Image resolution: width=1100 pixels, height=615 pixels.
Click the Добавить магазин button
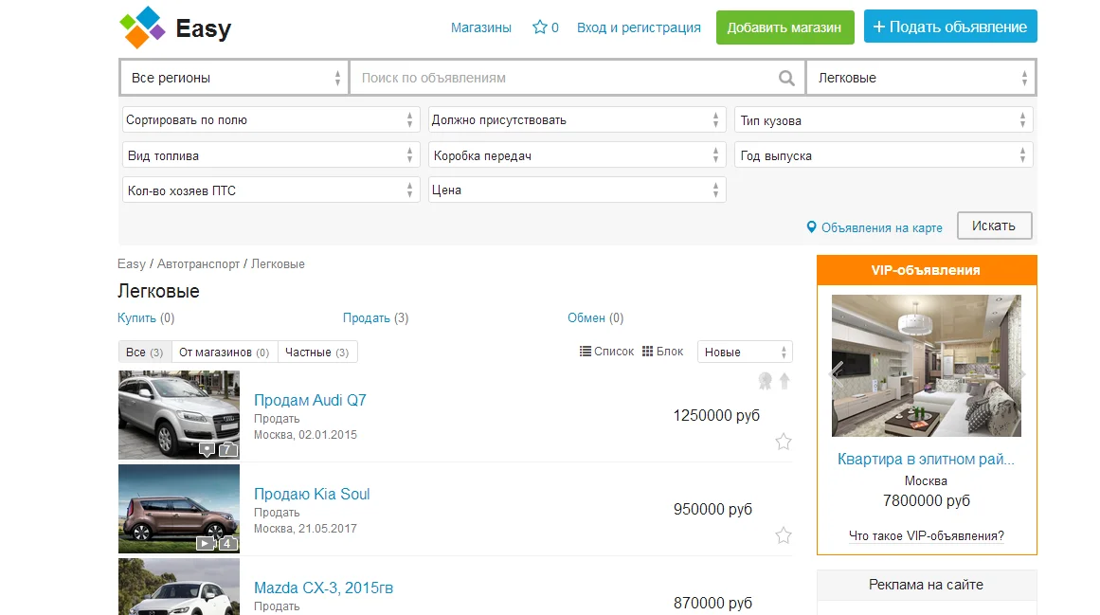(785, 27)
